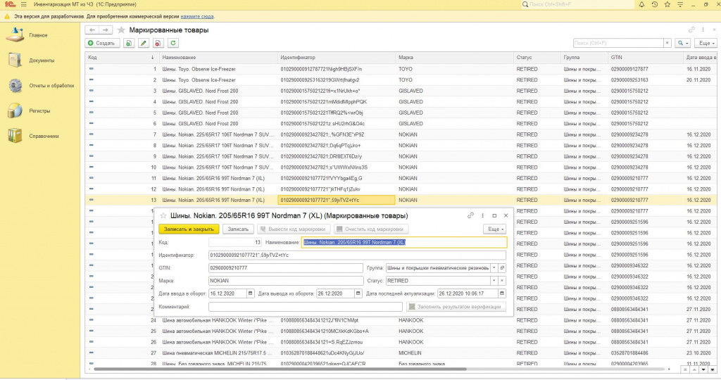Open dialog kebab options menu

click(x=482, y=215)
